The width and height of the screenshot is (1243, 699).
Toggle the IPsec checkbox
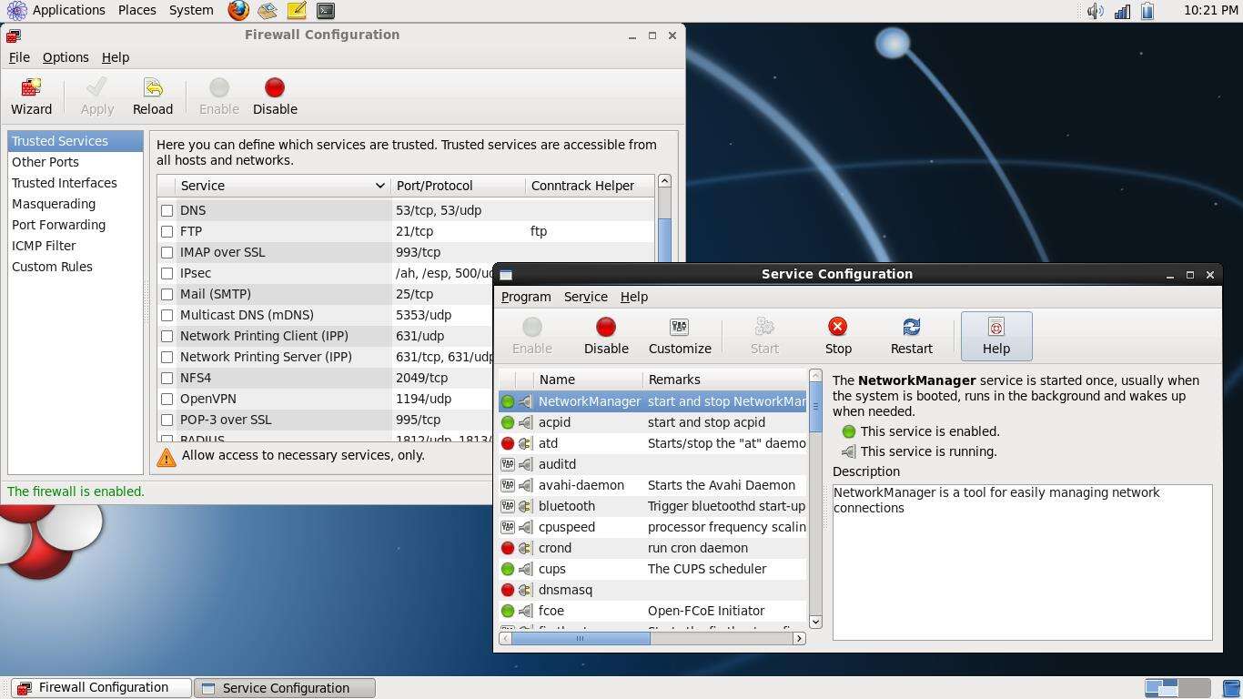click(167, 273)
